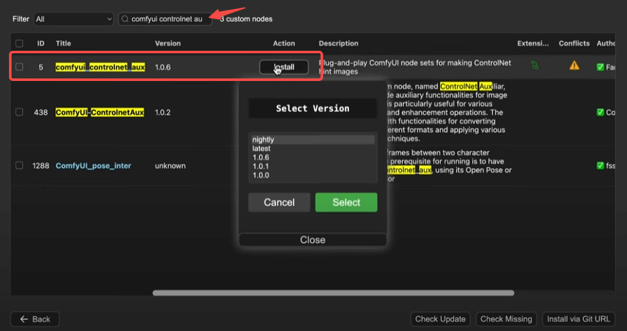Click the green author checkmark in first row
This screenshot has height=331, width=627.
(x=600, y=67)
